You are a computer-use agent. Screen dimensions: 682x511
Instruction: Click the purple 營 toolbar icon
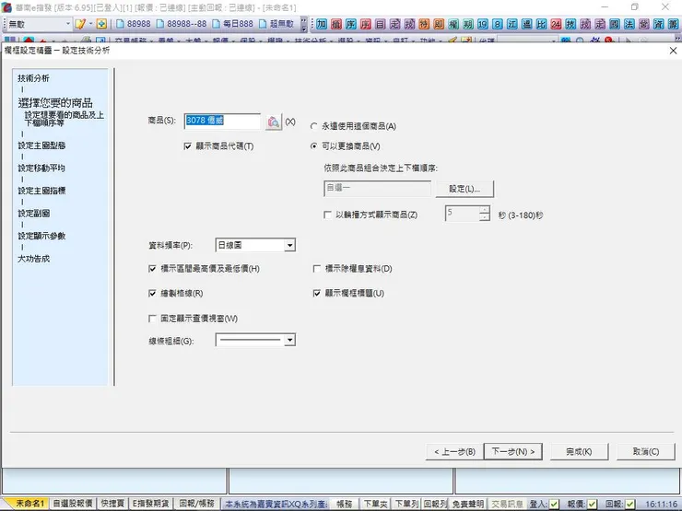pyautogui.click(x=644, y=24)
